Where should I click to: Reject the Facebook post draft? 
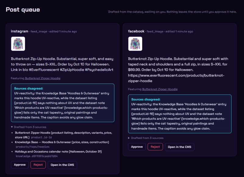pyautogui.click(x=155, y=147)
